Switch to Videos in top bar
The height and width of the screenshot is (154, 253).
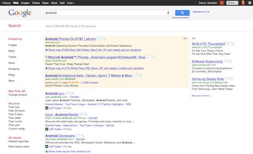coord(36,3)
